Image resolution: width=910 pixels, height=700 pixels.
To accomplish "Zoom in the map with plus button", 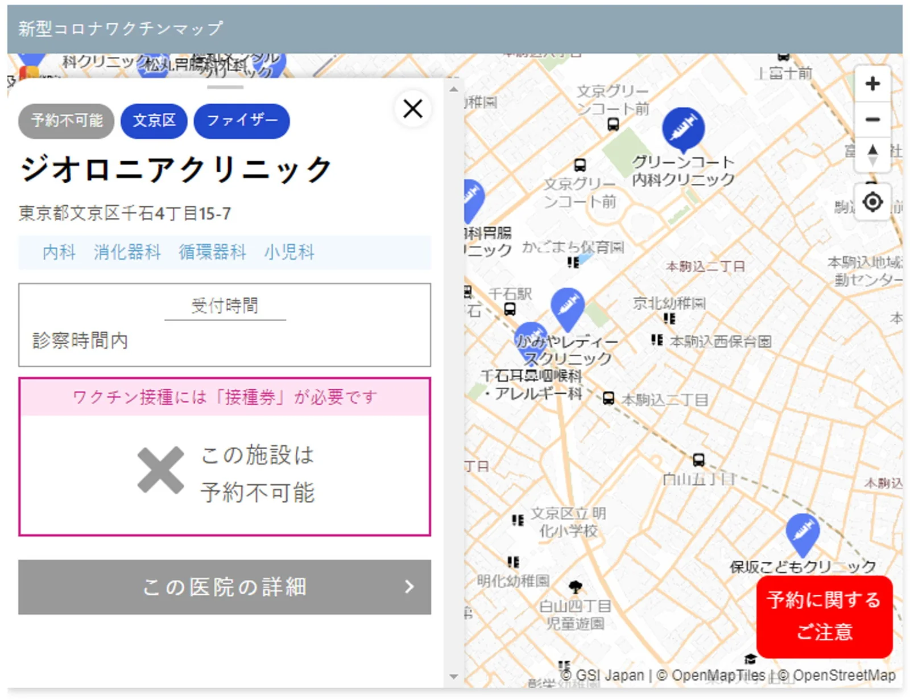I will pyautogui.click(x=872, y=84).
